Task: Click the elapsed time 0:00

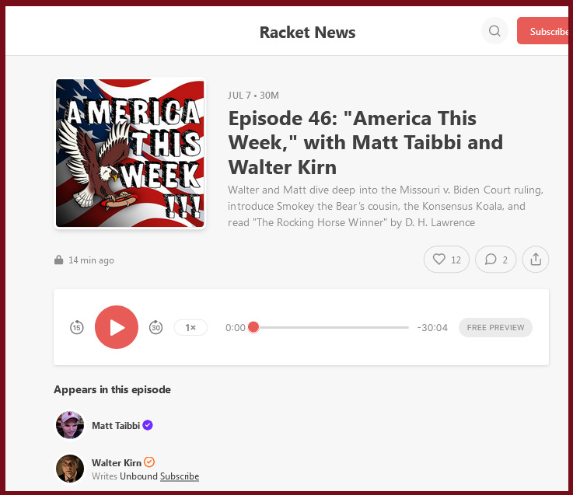Action: pos(235,328)
